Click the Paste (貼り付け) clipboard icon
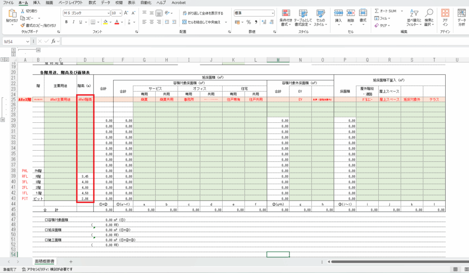The width and height of the screenshot is (469, 273). (12, 14)
